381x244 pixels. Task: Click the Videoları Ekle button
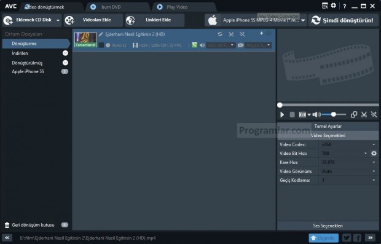pos(93,20)
